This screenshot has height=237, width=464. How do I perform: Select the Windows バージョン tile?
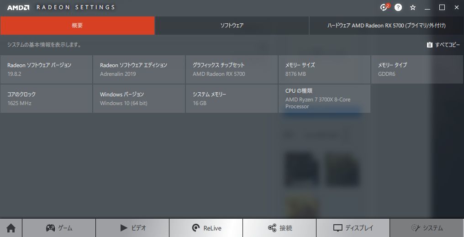[x=139, y=99]
